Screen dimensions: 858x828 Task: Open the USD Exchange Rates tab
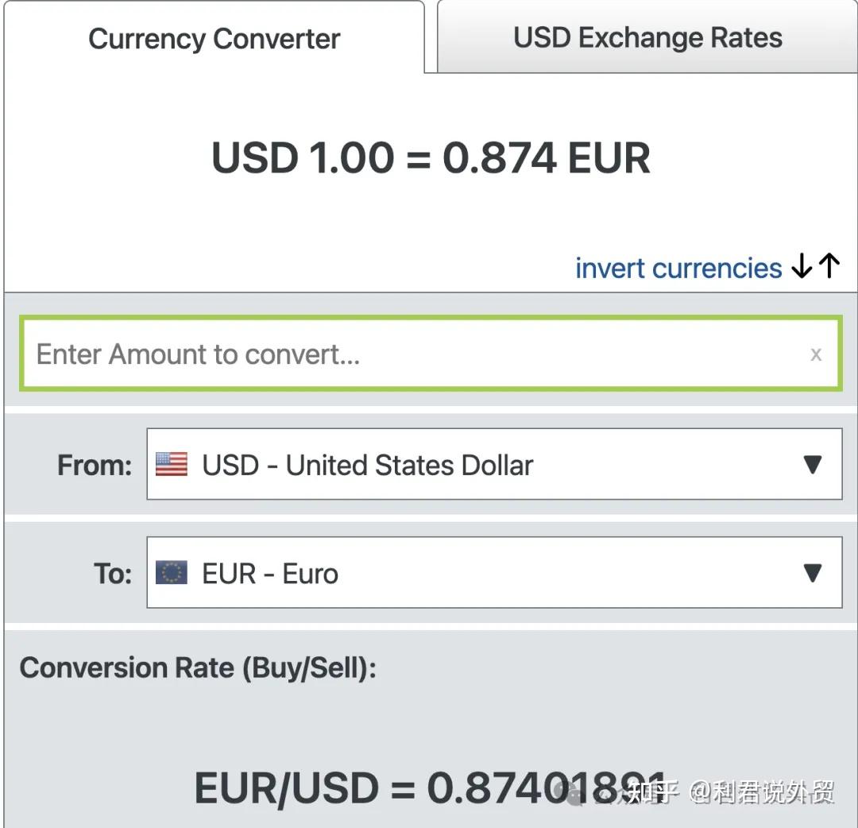click(647, 37)
